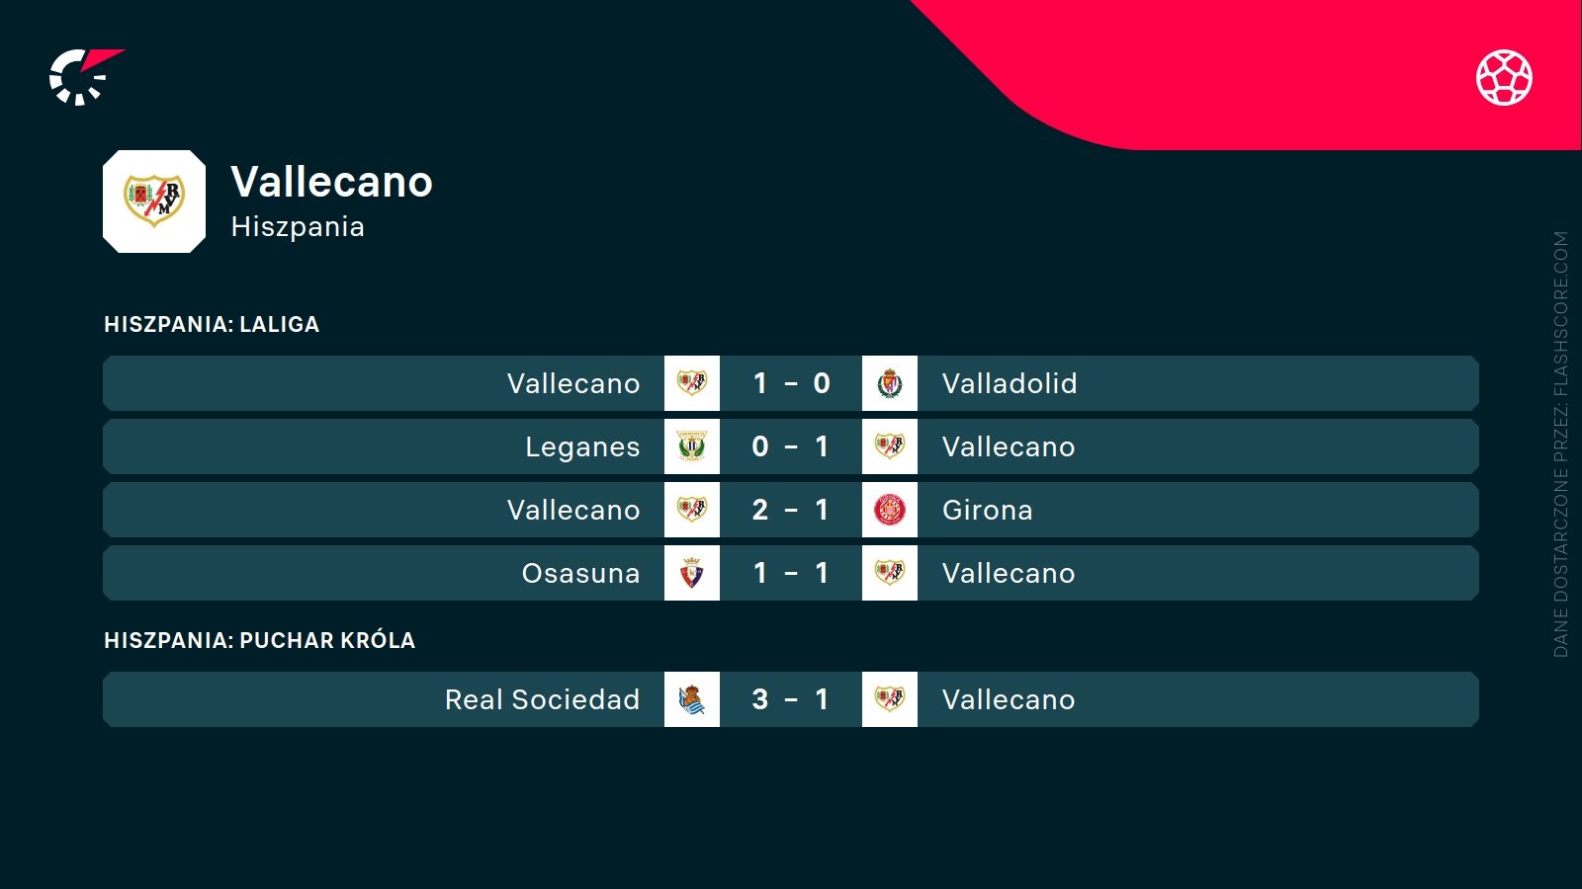The height and width of the screenshot is (889, 1582).
Task: Click the Girona club crest
Action: 890,510
